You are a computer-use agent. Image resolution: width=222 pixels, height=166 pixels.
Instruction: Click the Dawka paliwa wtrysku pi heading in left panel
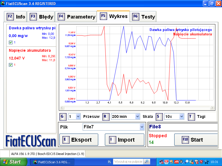click(32, 28)
